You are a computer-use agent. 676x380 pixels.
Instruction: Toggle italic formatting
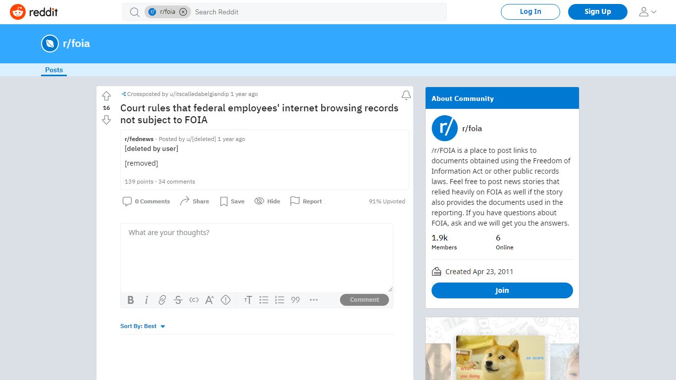click(x=146, y=300)
